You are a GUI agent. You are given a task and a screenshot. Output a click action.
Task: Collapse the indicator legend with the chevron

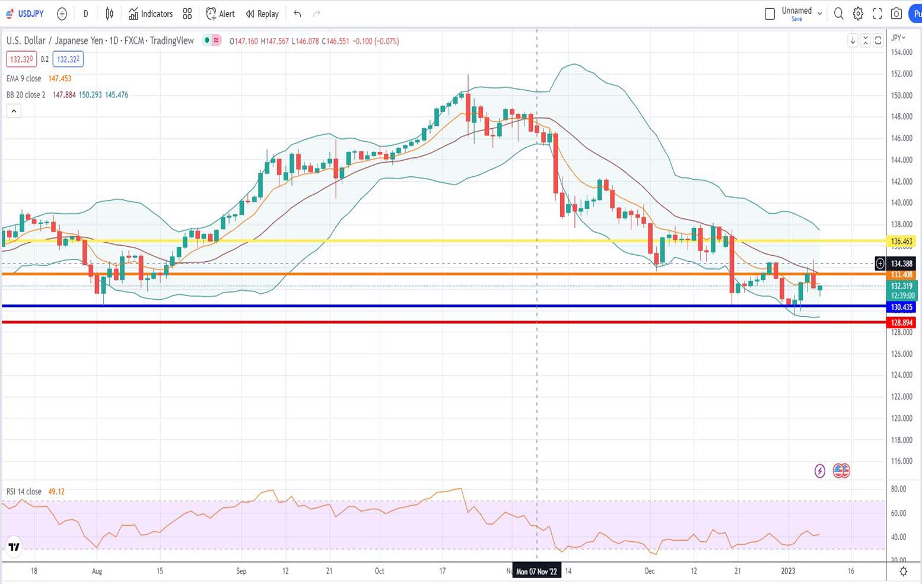coord(14,111)
